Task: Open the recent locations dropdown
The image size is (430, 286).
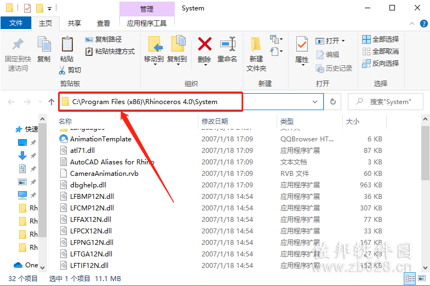Action: click(41, 102)
